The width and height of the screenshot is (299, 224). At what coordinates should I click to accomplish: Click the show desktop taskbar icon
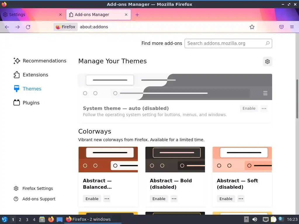pos(60,220)
